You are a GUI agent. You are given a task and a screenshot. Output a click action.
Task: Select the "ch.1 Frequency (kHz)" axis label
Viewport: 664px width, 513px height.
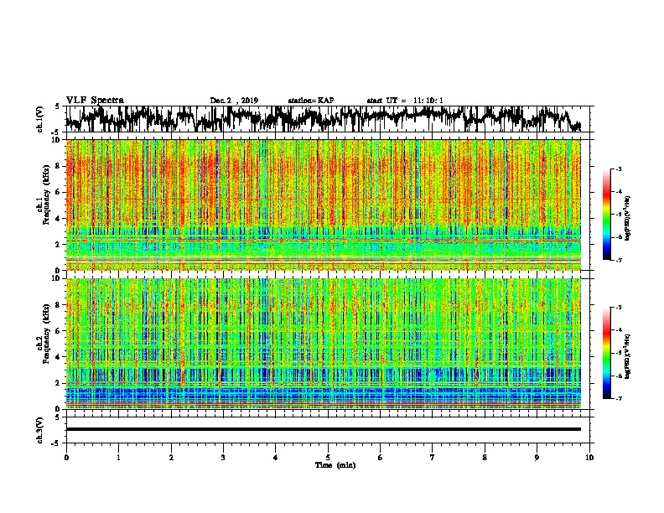tap(43, 196)
